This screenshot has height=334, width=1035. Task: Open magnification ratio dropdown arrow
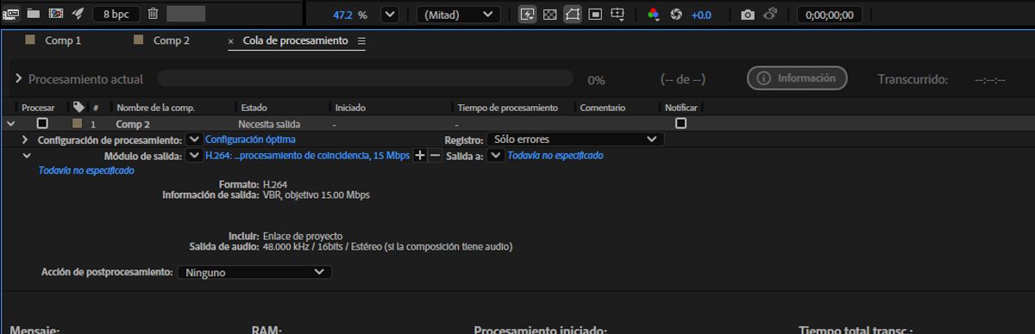coord(390,15)
